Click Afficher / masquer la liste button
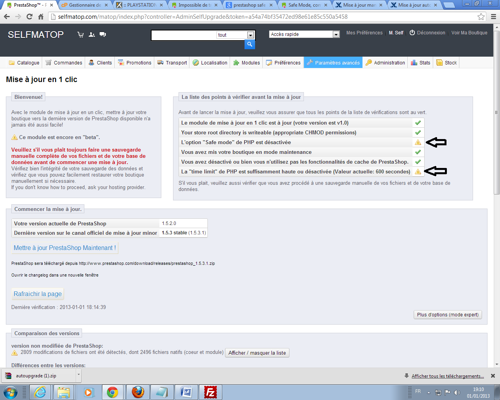 tap(257, 353)
